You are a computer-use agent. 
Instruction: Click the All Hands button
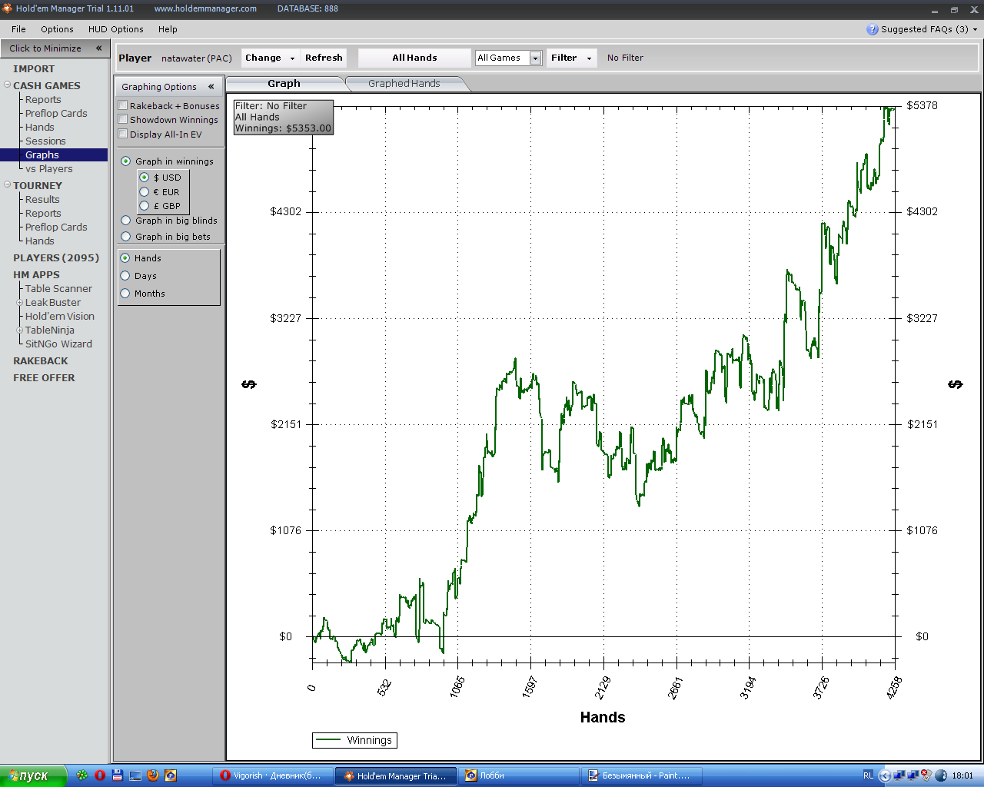click(x=414, y=58)
